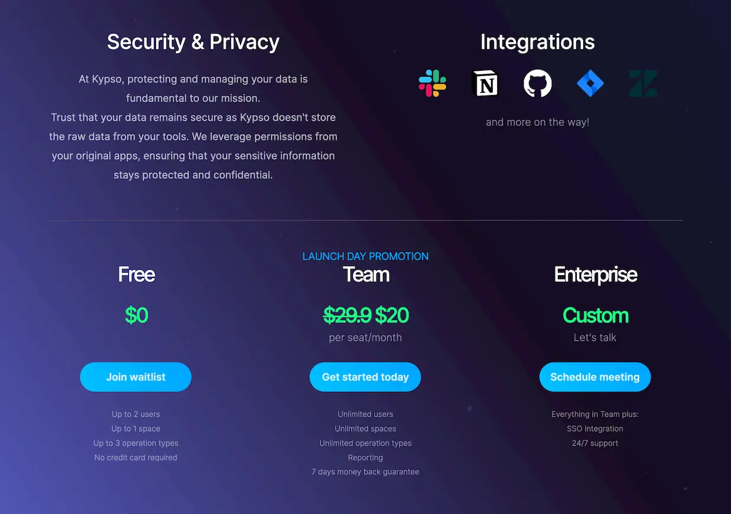Select the Notion integration icon

coord(485,83)
